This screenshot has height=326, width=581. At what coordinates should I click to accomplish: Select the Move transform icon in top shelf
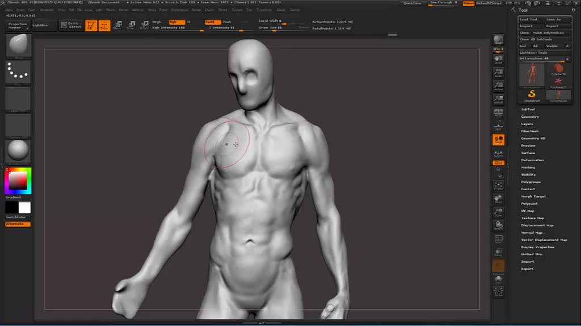coord(118,25)
